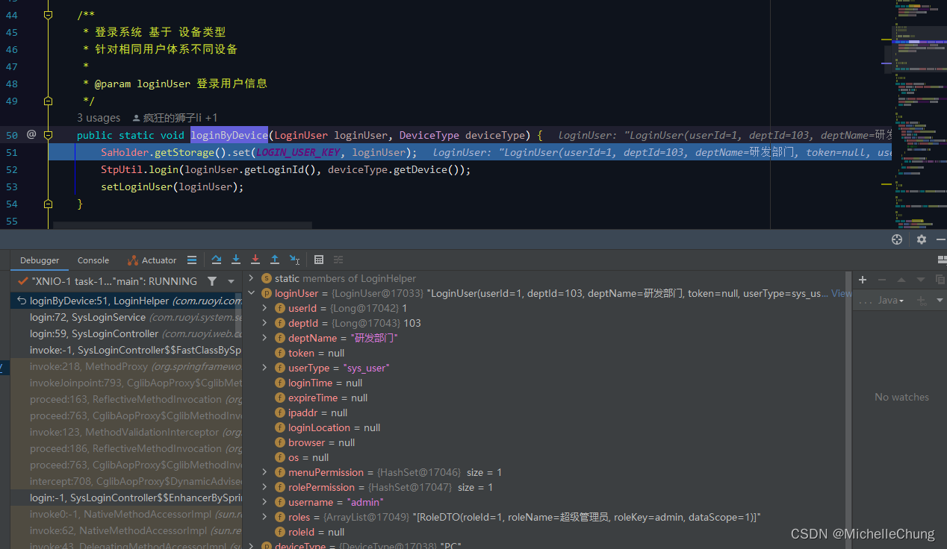Viewport: 947px width, 549px height.
Task: Click the watches expression input field
Action: 866,300
